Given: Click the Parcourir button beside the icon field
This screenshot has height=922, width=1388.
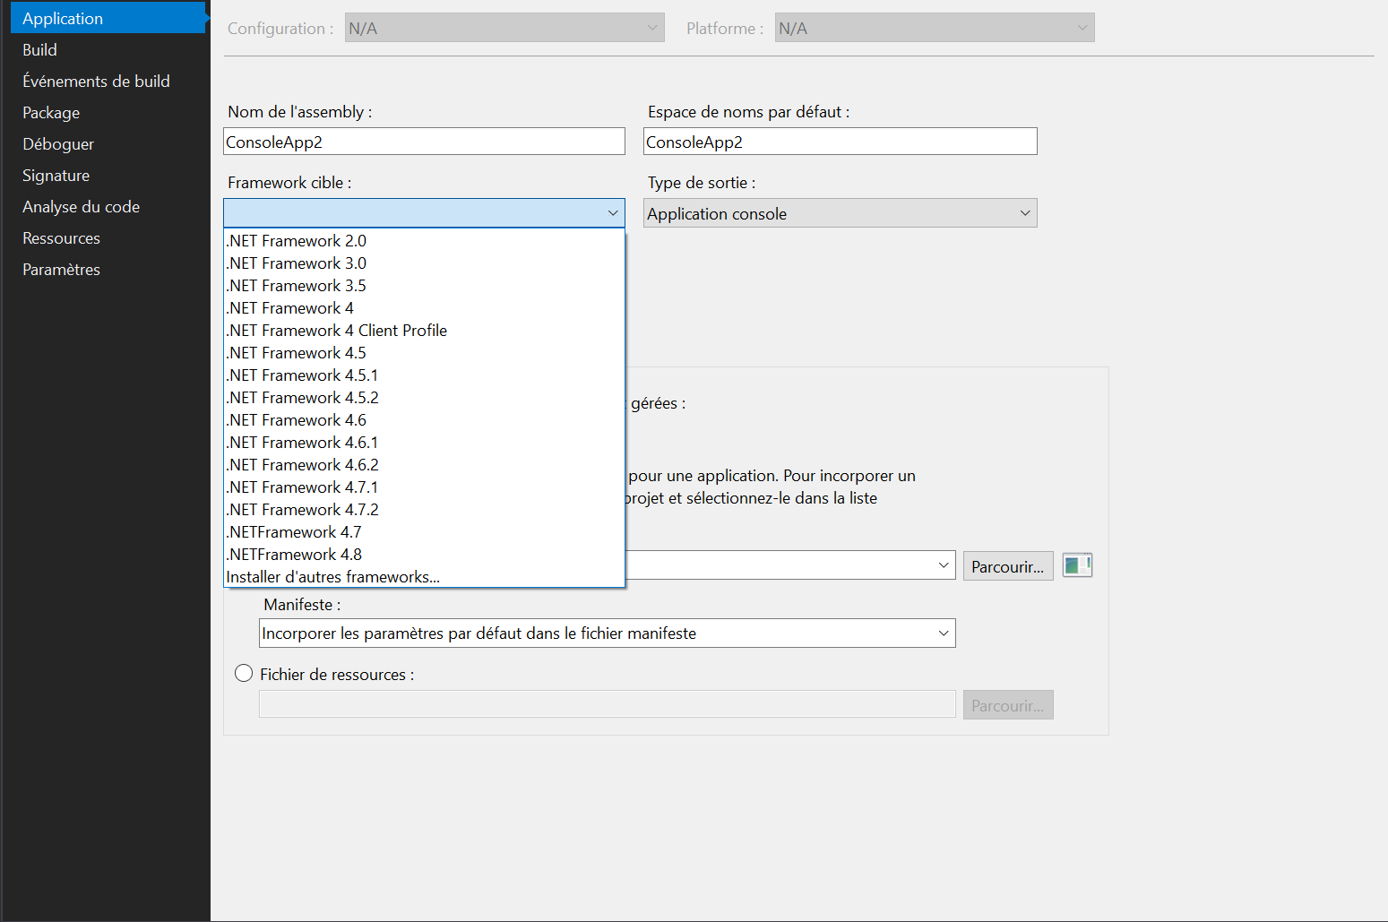Looking at the screenshot, I should point(1007,564).
